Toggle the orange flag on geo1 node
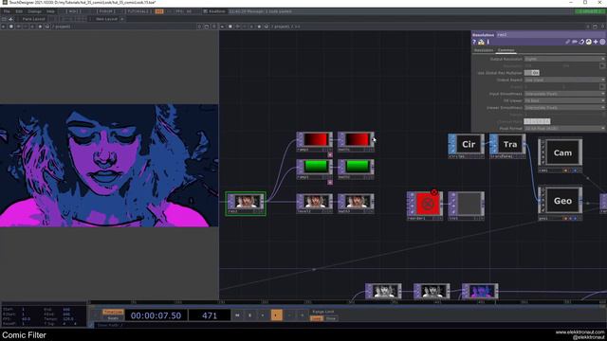Screen dimensions: 607x341 coord(565,219)
